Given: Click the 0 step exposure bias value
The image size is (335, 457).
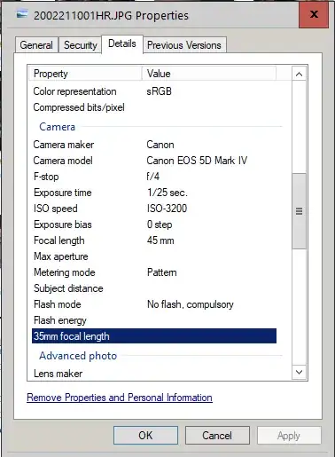Looking at the screenshot, I should click(x=160, y=225).
